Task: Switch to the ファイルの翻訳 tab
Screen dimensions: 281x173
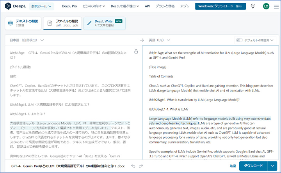Action: click(x=62, y=23)
